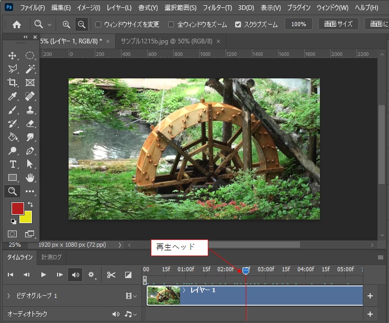Select the Horizontal Type tool

click(13, 164)
